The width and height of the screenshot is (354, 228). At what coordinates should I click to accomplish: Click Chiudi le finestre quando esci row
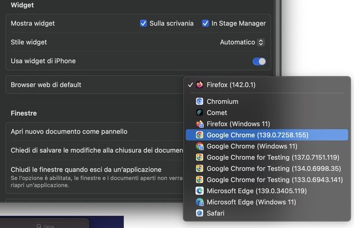pyautogui.click(x=95, y=177)
